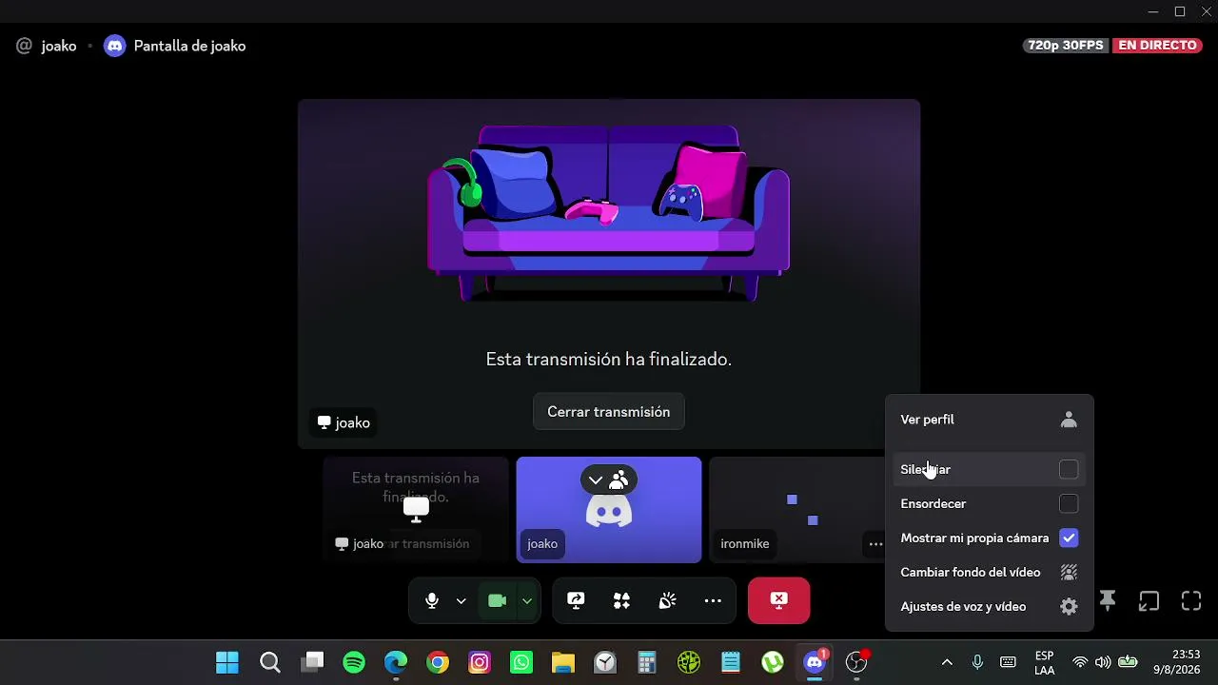Select Mostrar mi propia cámara entry
This screenshot has width=1218, height=685.
(x=990, y=538)
